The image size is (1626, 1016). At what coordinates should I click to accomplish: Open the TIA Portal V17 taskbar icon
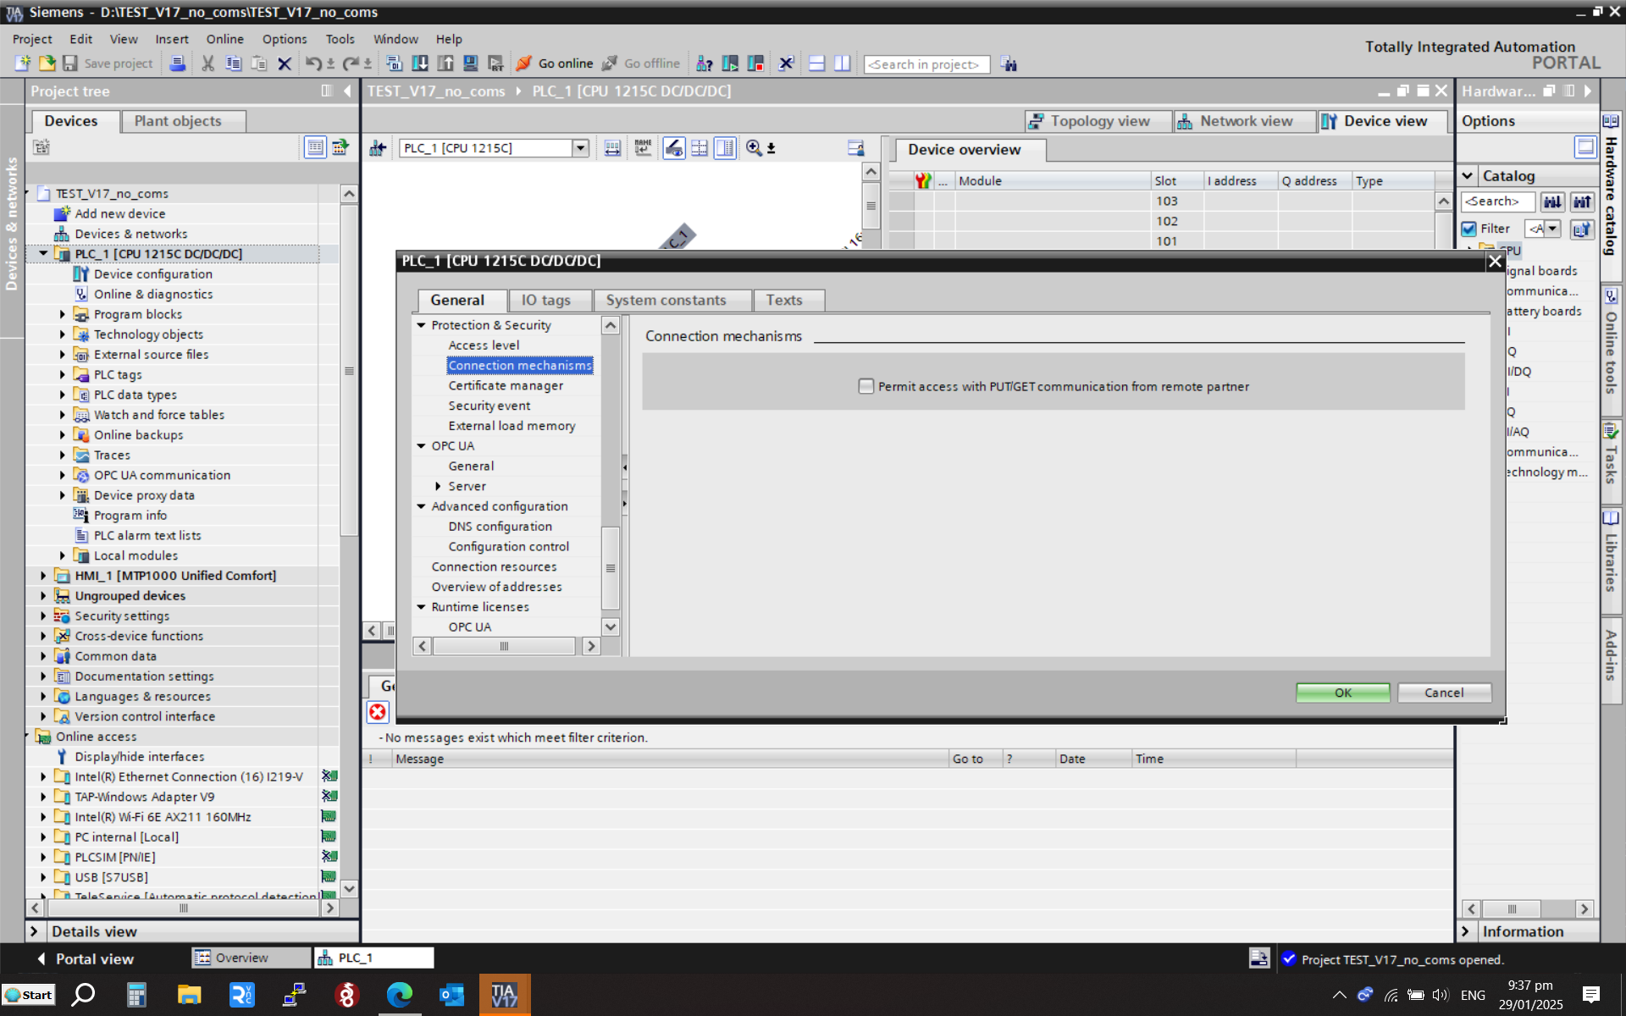pos(505,995)
